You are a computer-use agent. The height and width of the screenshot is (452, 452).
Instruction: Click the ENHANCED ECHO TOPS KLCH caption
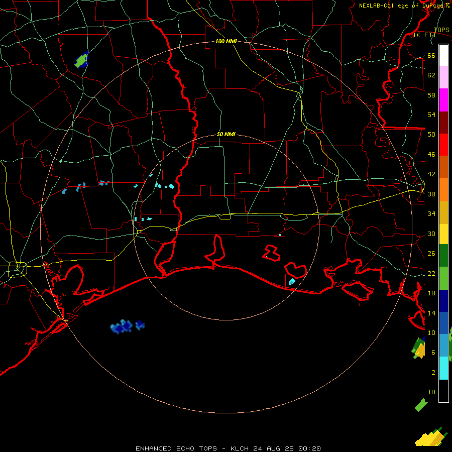tap(228, 448)
